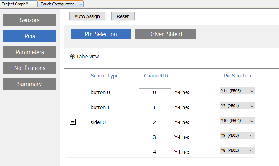Click the Channel ID field showing 0
279x166 pixels.
(154, 92)
